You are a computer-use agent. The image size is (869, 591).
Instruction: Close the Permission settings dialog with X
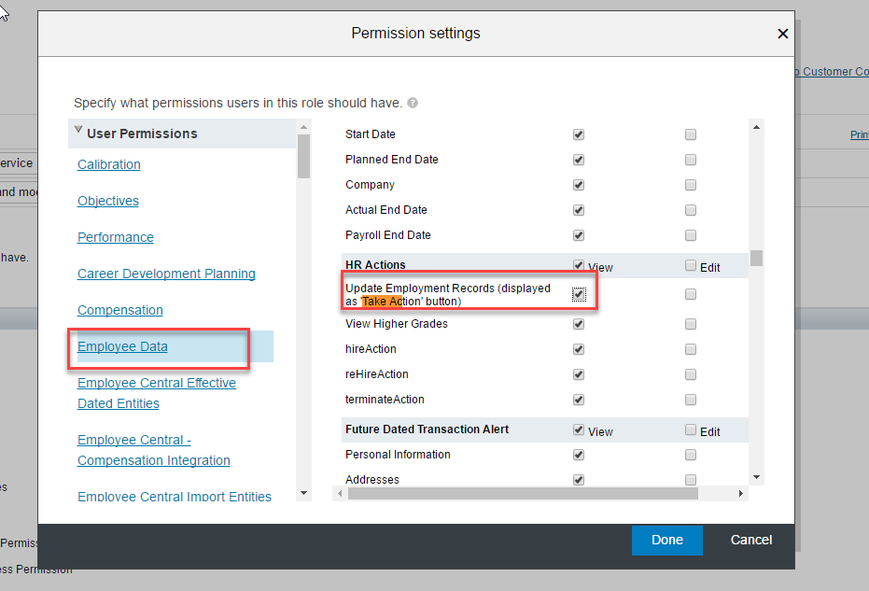[782, 34]
